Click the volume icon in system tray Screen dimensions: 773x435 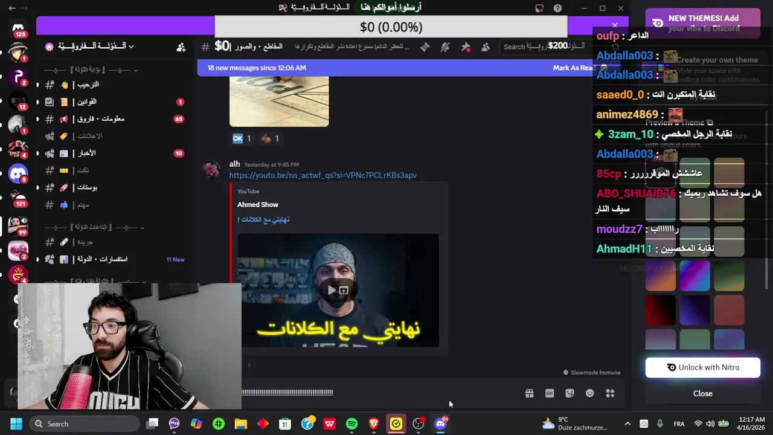click(710, 424)
